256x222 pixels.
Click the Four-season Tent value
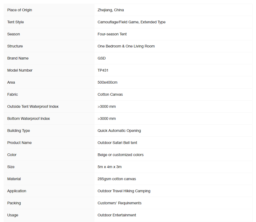[112, 34]
